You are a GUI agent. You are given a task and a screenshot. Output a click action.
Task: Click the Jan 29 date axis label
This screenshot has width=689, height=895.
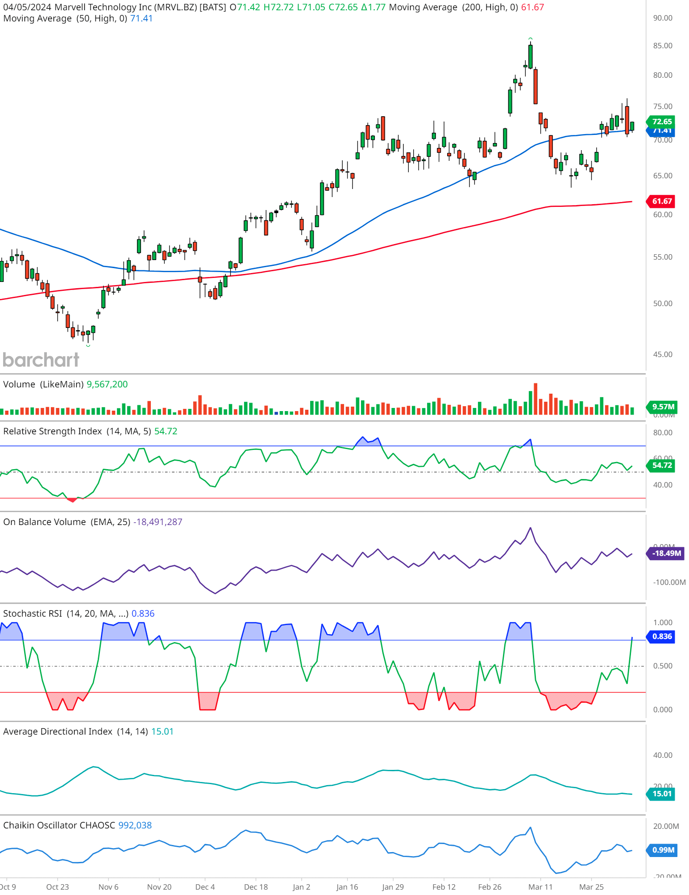393,887
